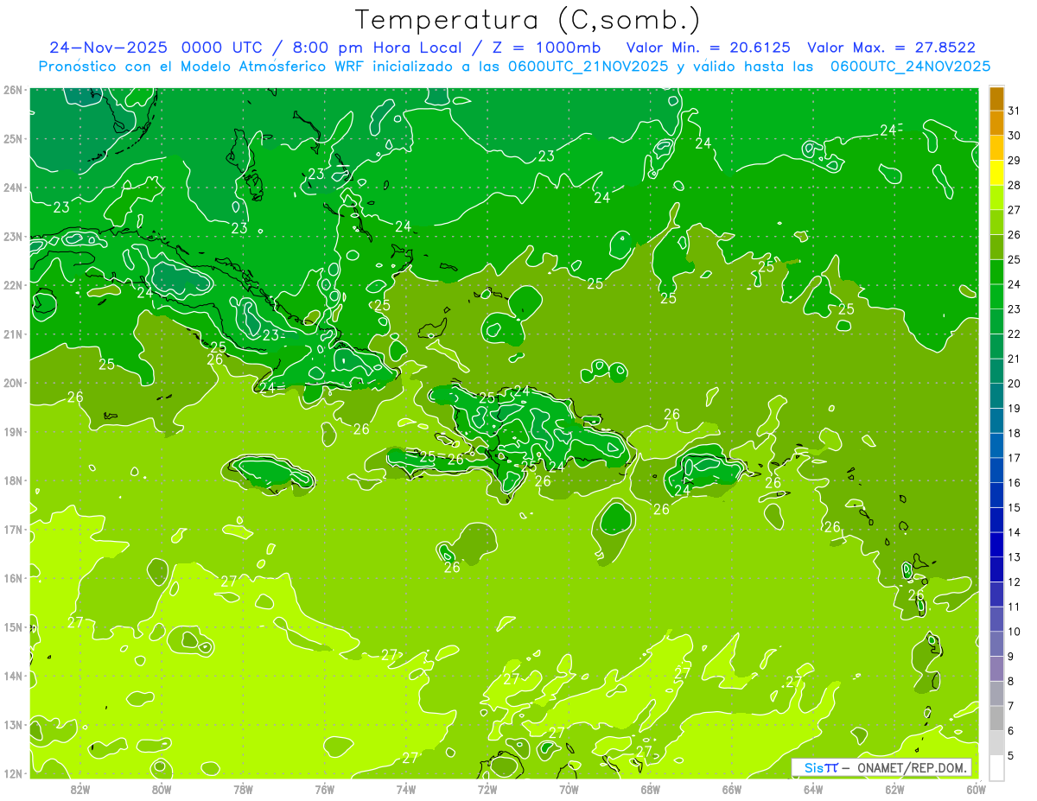Click the "19N" latitude axis label
The height and width of the screenshot is (801, 1037).
click(x=13, y=432)
